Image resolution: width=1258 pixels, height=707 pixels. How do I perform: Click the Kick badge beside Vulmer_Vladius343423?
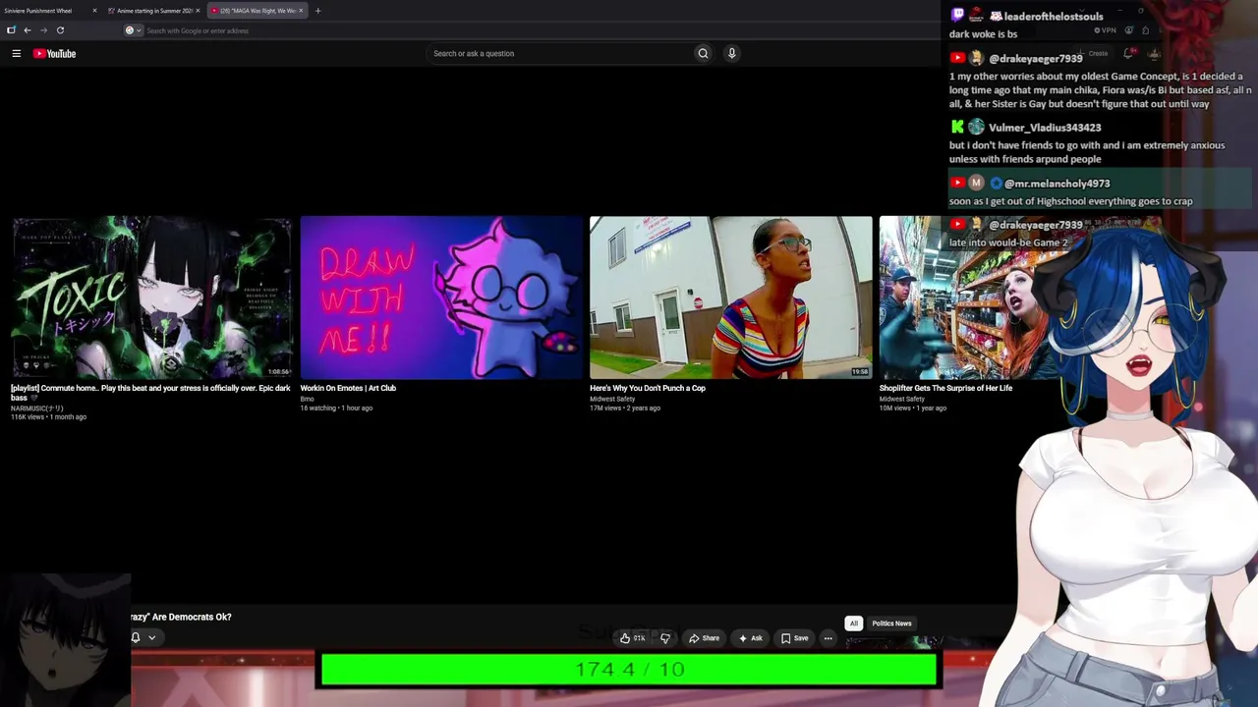pos(957,127)
